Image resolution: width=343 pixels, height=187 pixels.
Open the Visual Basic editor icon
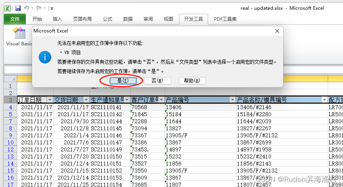pos(19,36)
